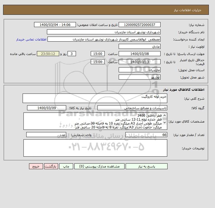This screenshot has width=215, height=208.
Task: Click the اطلاعات کالاهای مورد نیاز section heading
Action: point(184,90)
